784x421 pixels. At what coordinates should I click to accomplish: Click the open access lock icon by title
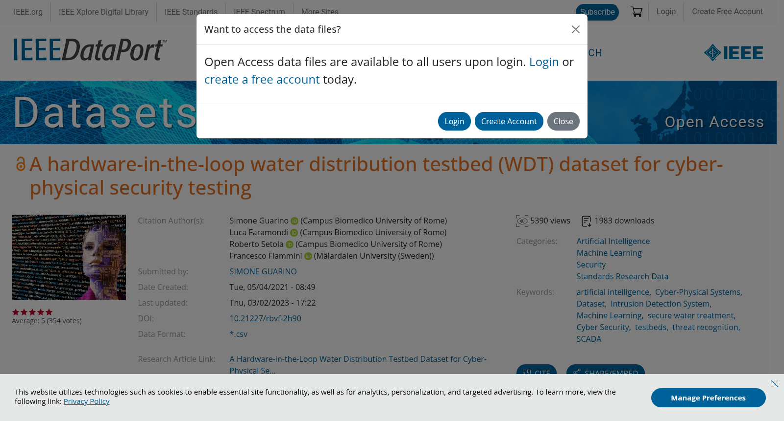(21, 164)
